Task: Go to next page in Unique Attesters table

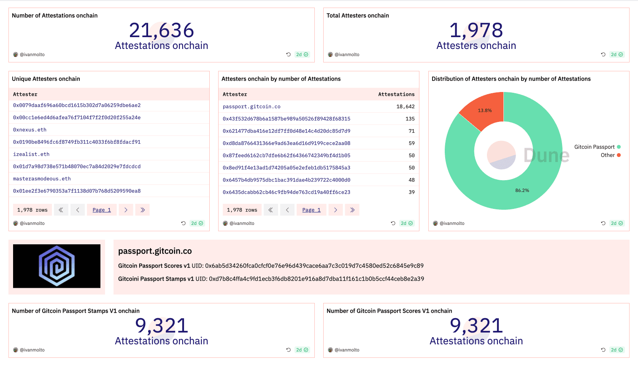Action: [x=126, y=210]
